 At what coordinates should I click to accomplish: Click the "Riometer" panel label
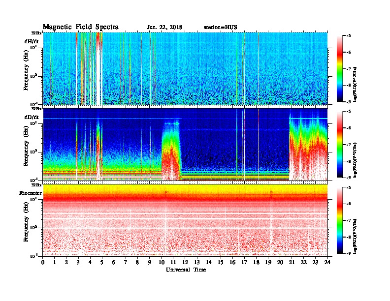tap(31, 193)
